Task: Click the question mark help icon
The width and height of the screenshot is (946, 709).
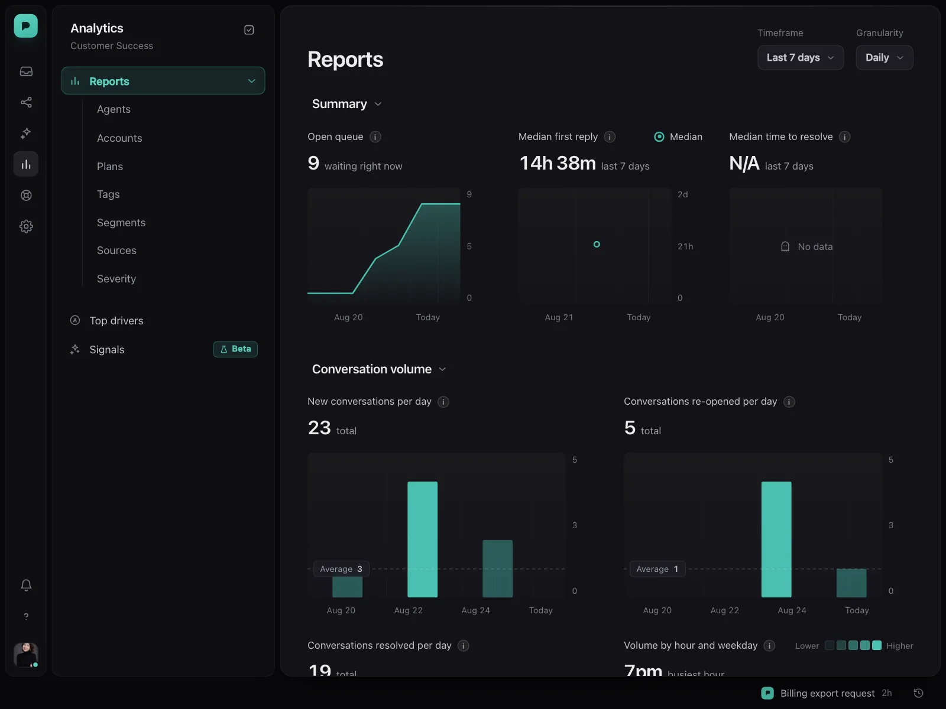Action: (x=26, y=616)
